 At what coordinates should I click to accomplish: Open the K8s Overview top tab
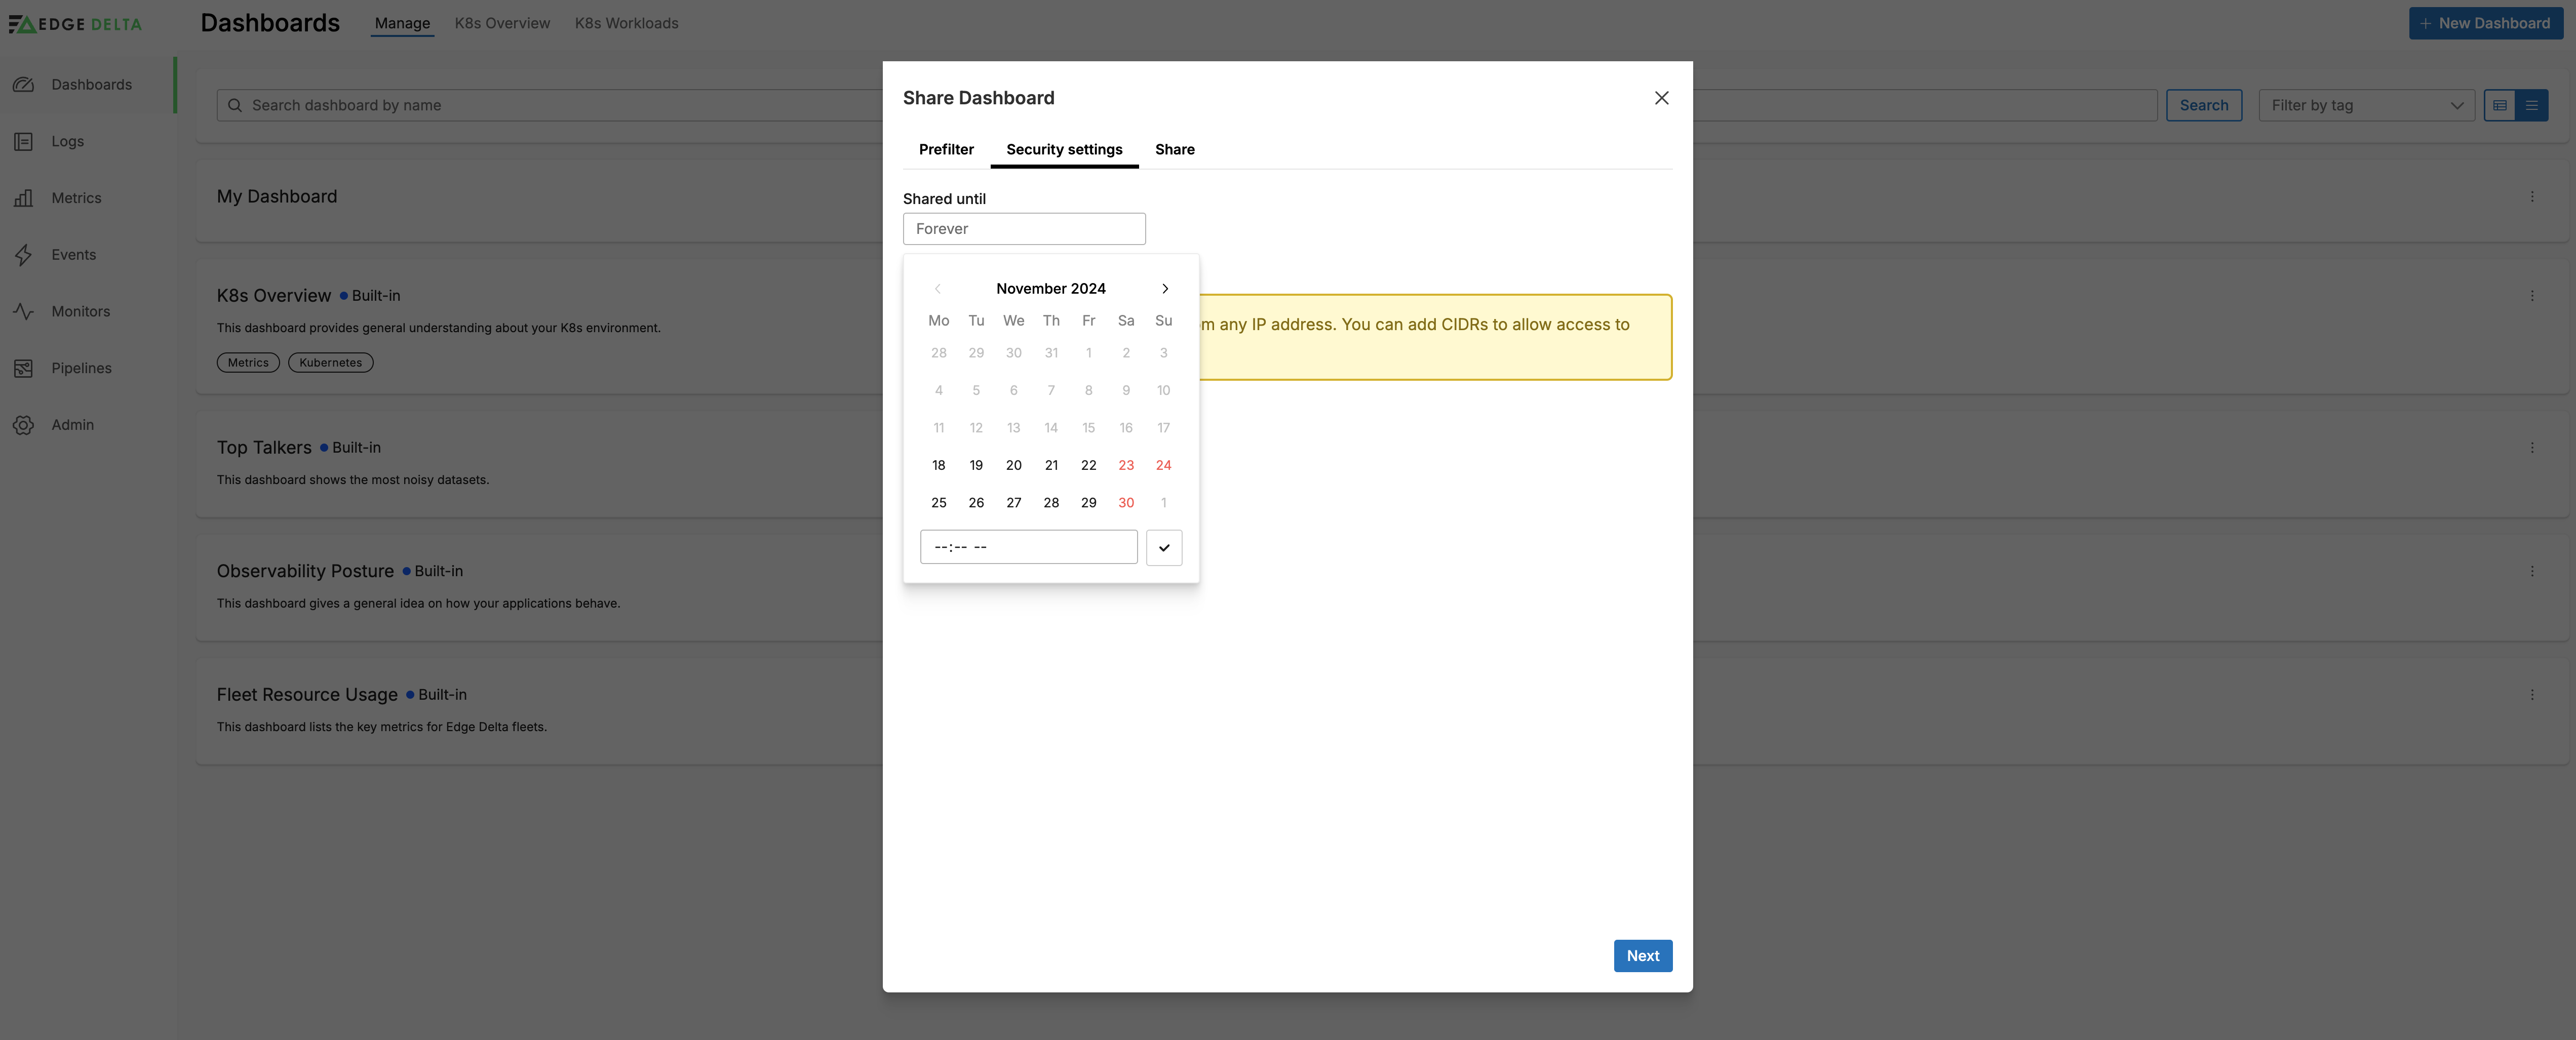click(502, 23)
